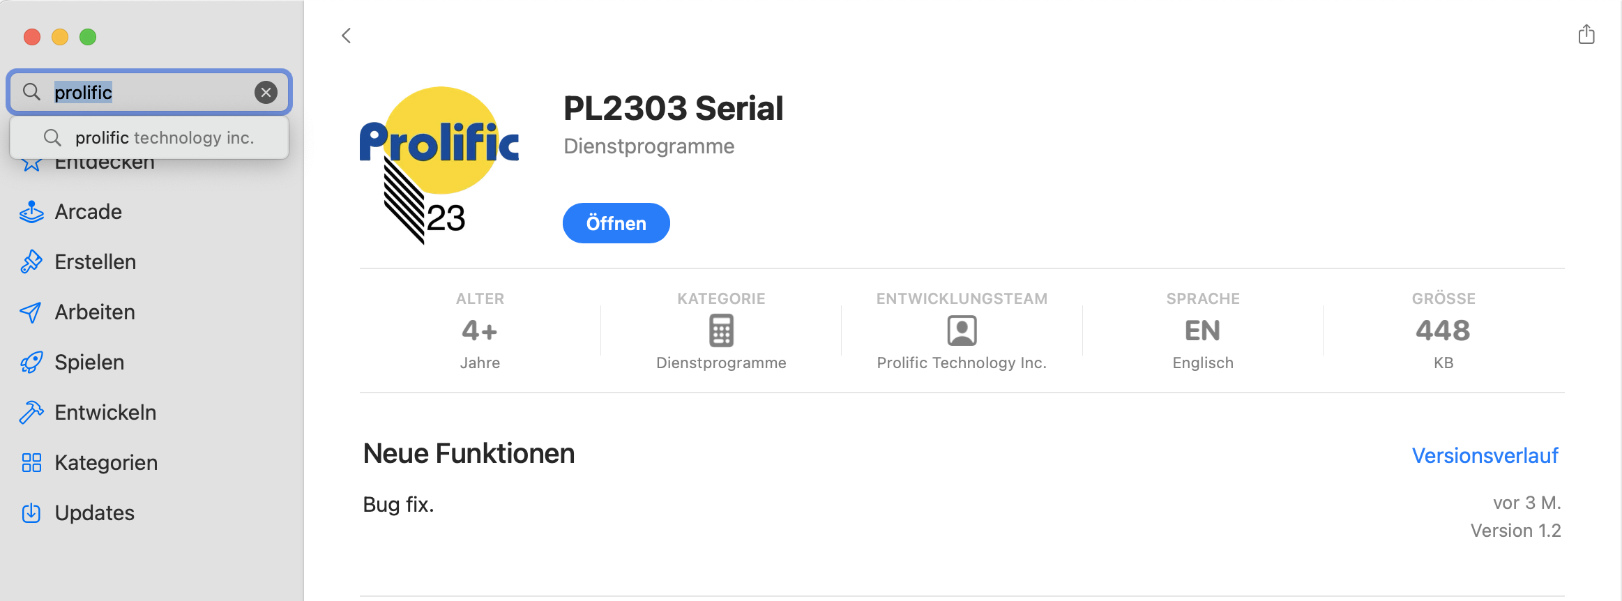Go to the Arbeiten sidebar section
This screenshot has width=1622, height=601.
(95, 312)
